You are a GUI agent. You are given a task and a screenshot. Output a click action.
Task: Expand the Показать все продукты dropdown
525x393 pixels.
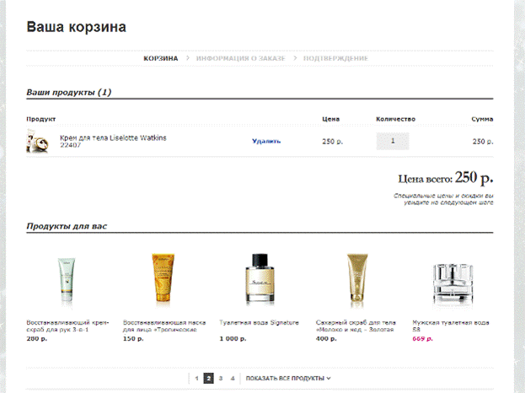click(288, 379)
